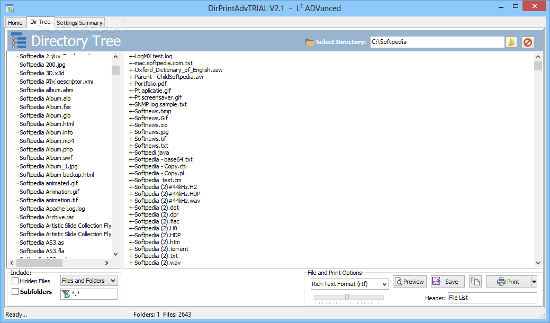
Task: Click the file list scroll up arrow
Action: (x=538, y=57)
